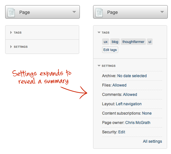Open the All settings link
The height and width of the screenshot is (154, 171).
(x=152, y=141)
